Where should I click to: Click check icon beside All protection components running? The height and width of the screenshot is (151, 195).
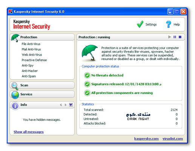(x=87, y=93)
